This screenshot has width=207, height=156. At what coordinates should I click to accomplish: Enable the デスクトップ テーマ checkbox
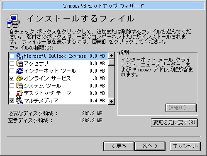[12, 93]
